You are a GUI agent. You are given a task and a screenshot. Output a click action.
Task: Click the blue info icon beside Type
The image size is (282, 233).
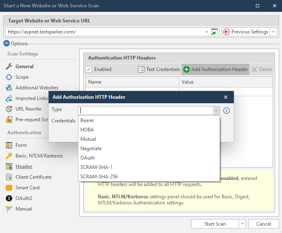point(226,110)
